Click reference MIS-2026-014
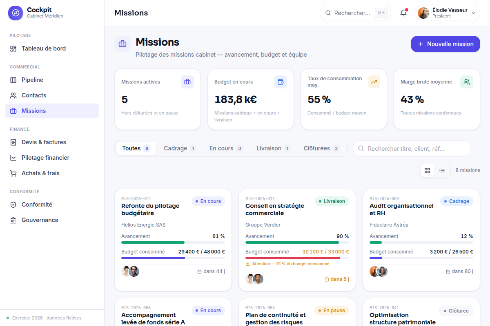 (136, 198)
